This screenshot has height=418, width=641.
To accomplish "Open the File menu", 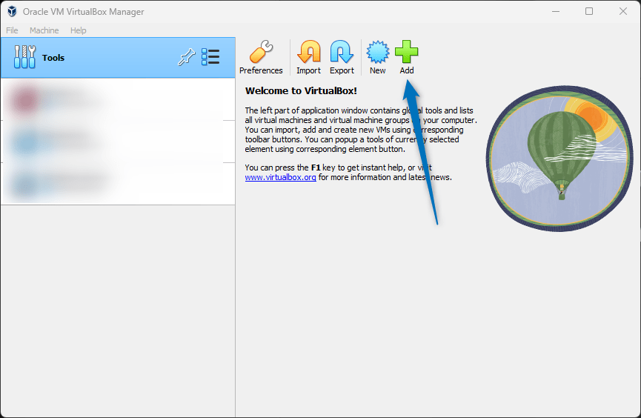I will tap(12, 30).
